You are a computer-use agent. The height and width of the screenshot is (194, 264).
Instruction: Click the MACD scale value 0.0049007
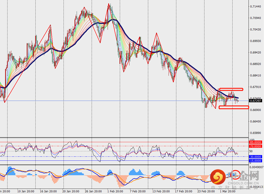257,167
